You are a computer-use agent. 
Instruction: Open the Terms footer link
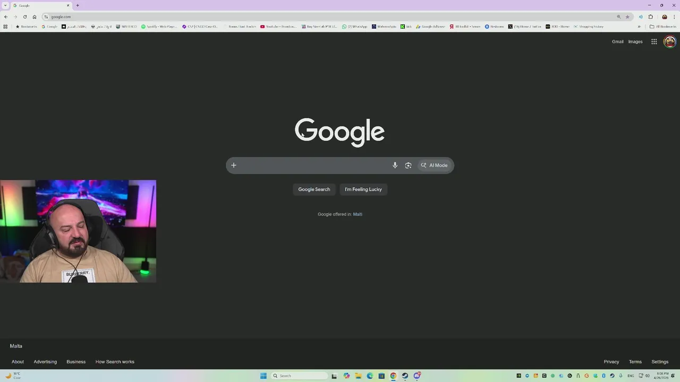(x=635, y=362)
